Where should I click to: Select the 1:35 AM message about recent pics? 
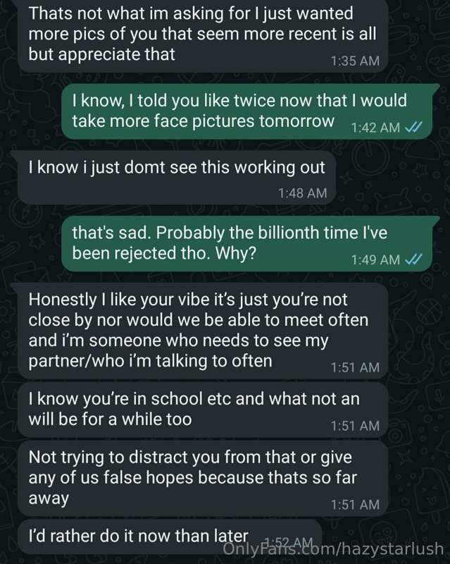[203, 35]
